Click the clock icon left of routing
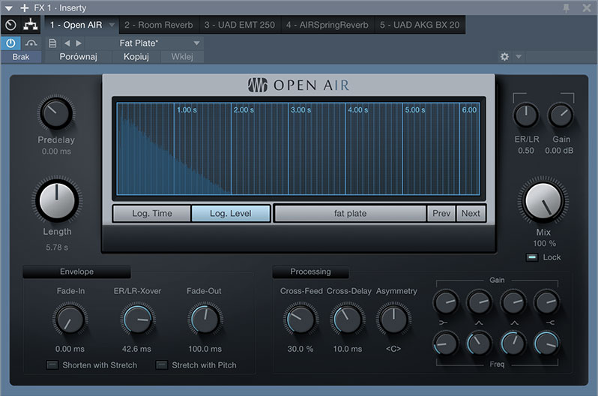The width and height of the screenshot is (598, 396). (x=10, y=25)
